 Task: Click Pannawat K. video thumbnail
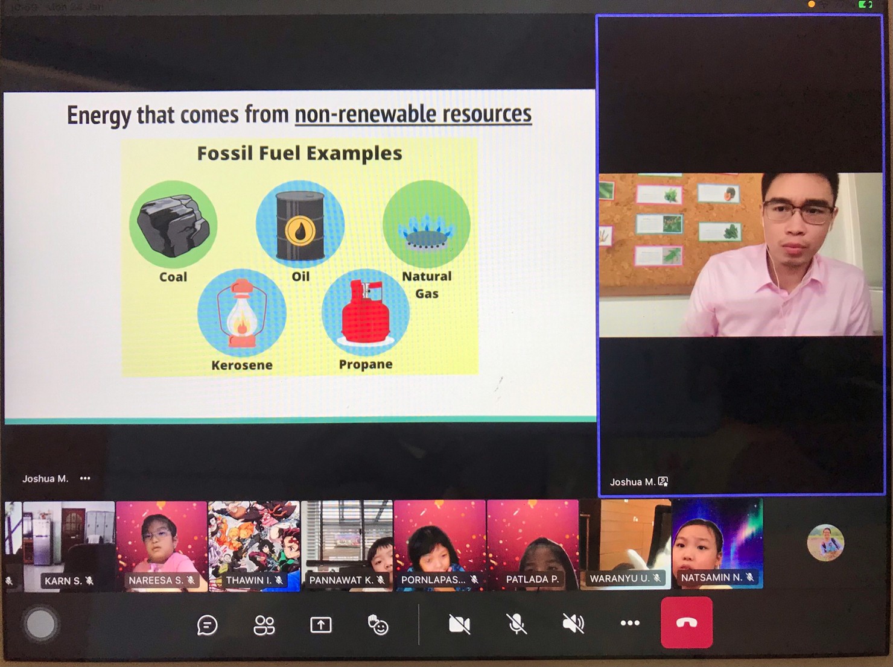pos(347,546)
